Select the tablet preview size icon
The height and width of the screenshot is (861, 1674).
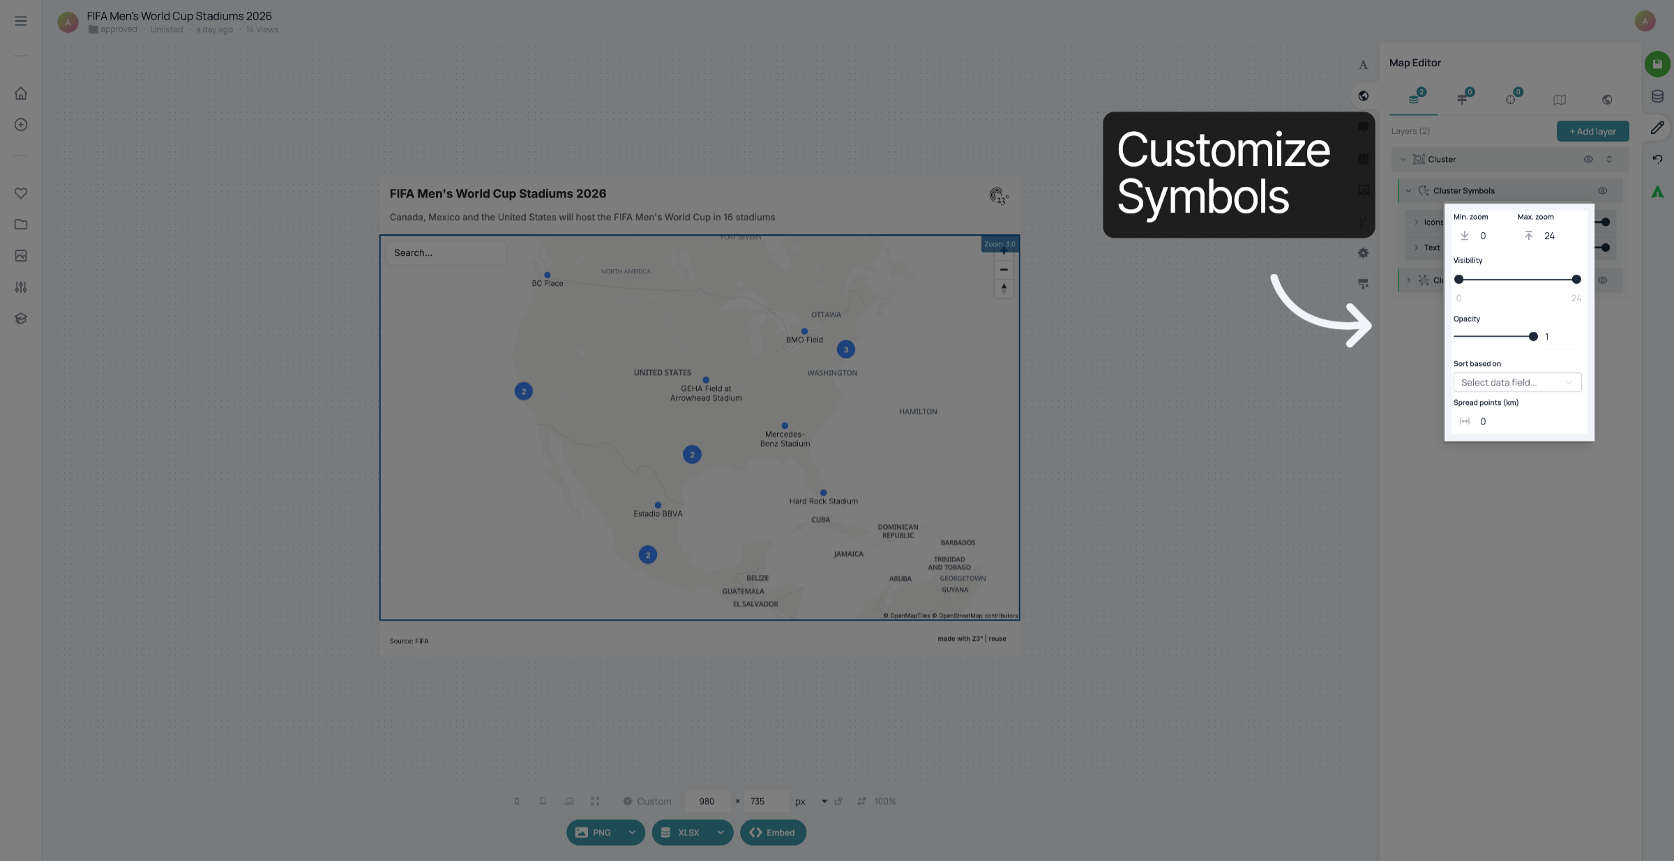(x=543, y=802)
